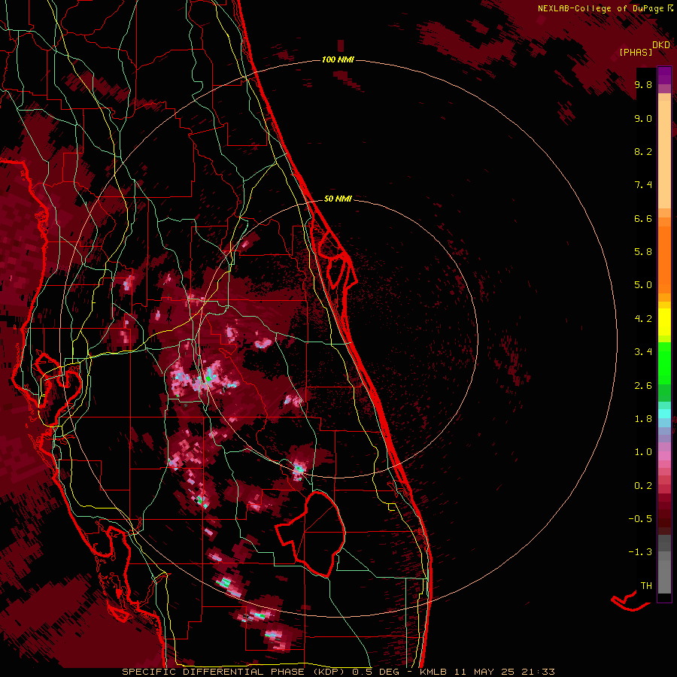Select the 8.2 scale value
677x677 pixels.
[643, 151]
